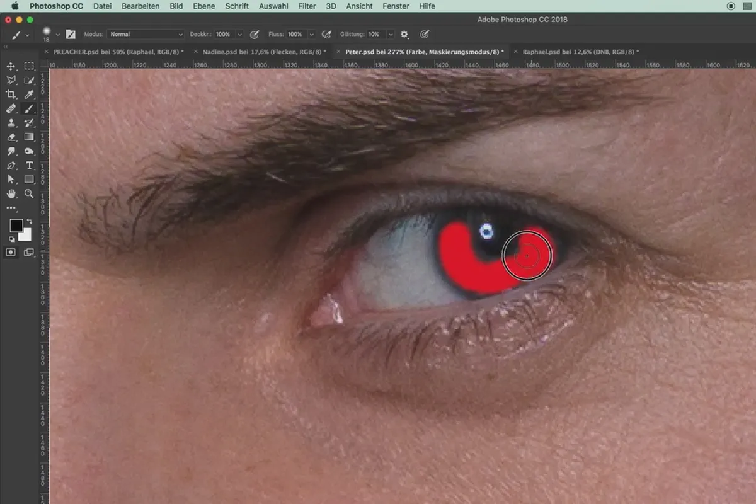
Task: Close the Nadine.psd document tab
Action: coord(196,52)
